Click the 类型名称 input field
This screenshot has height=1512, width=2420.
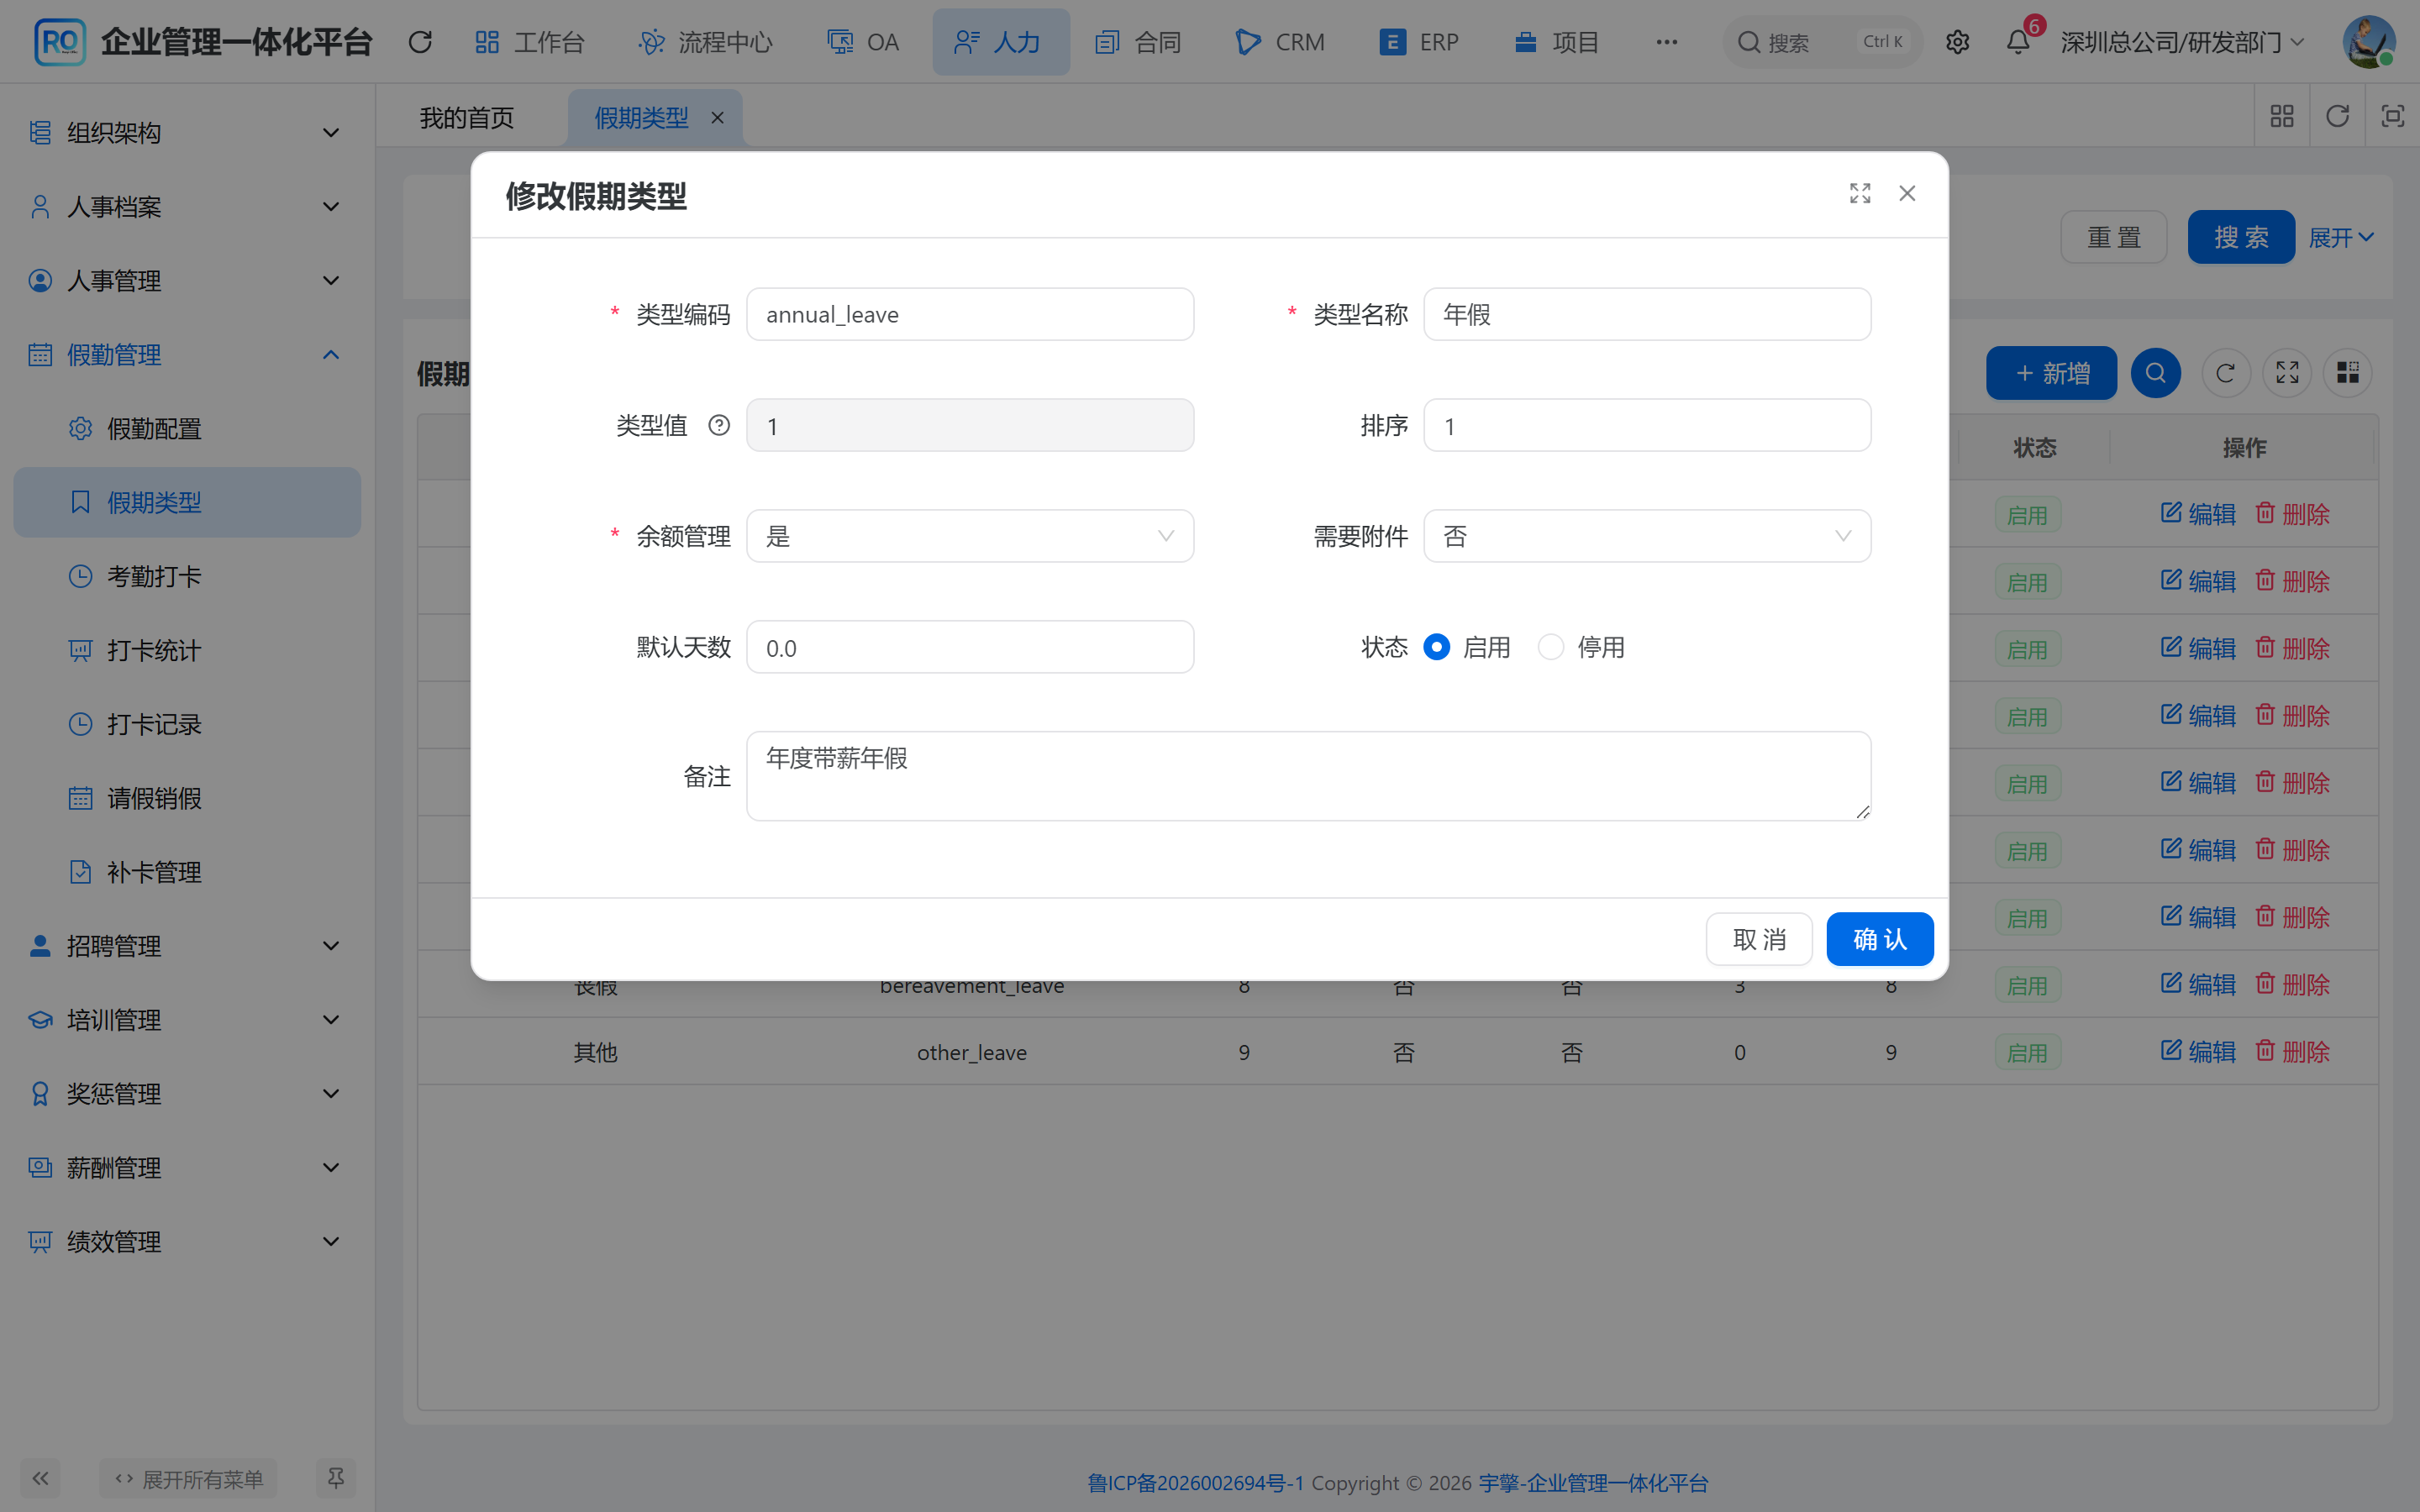1647,315
